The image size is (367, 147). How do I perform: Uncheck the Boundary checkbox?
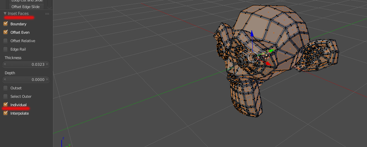(x=5, y=24)
